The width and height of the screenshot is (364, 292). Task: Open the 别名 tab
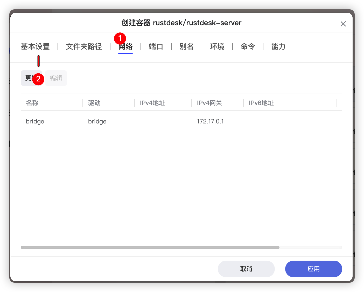tap(186, 47)
